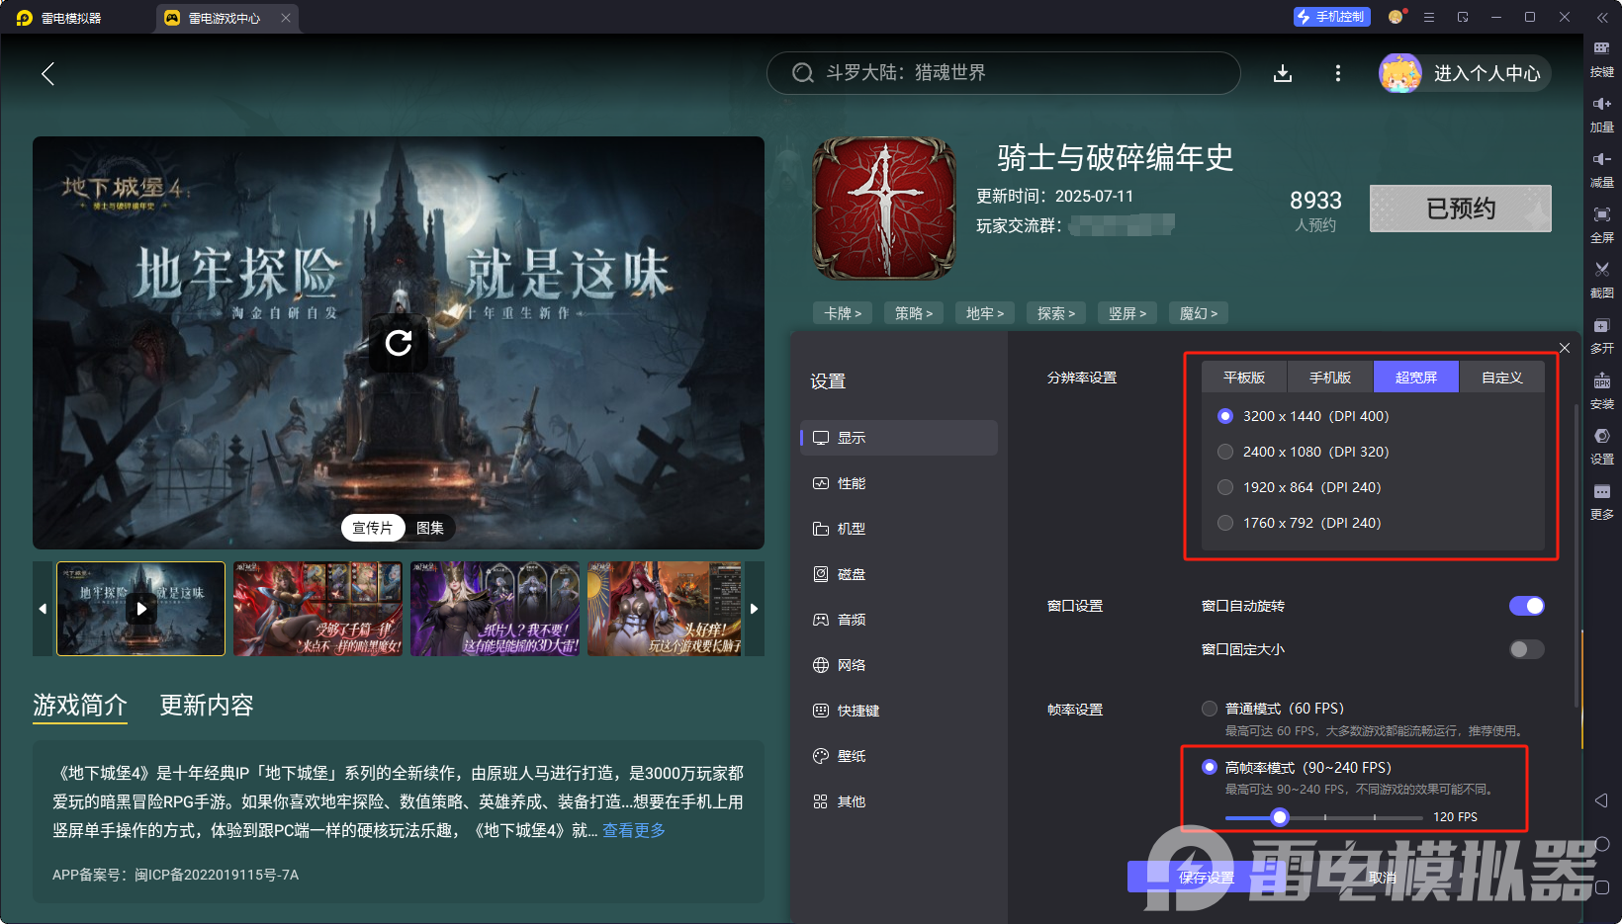Choose the 2400 x 1080 resolution
Image resolution: width=1622 pixels, height=924 pixels.
(x=1225, y=452)
